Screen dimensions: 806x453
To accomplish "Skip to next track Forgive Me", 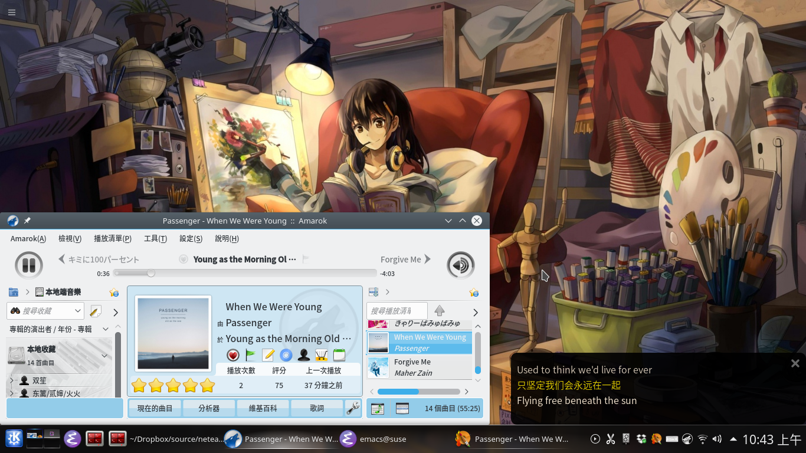I will click(x=406, y=260).
